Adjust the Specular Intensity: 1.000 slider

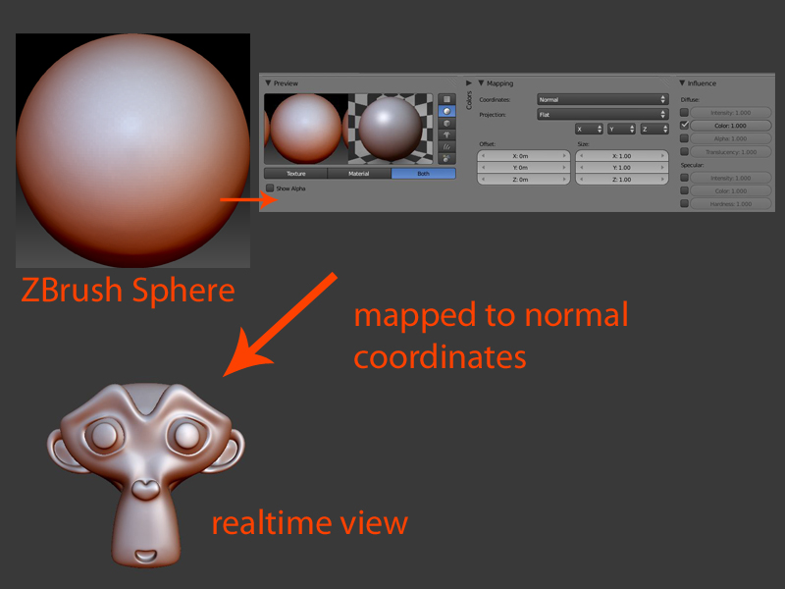(x=730, y=178)
